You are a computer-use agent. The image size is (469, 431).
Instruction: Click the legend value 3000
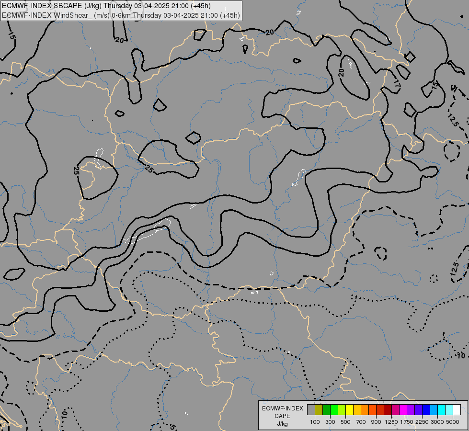coord(437,422)
